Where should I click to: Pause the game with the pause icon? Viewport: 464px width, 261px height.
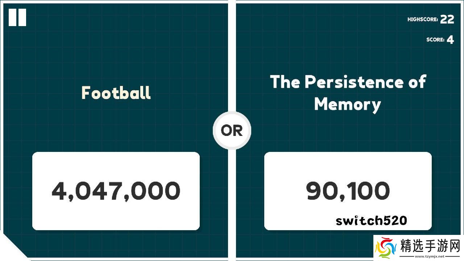[17, 17]
